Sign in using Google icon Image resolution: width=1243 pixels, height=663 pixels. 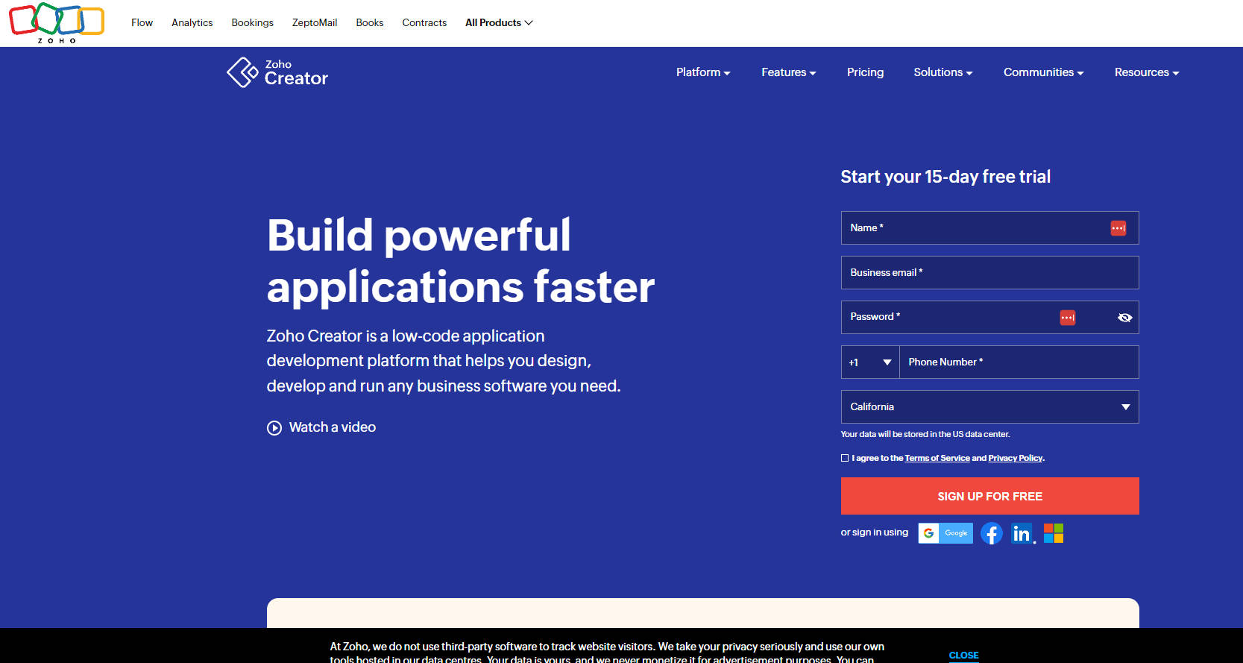point(945,533)
